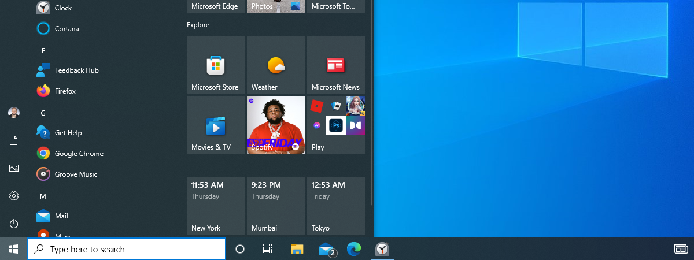Click the Explore group heading
Viewport: 694px width, 260px height.
(198, 25)
